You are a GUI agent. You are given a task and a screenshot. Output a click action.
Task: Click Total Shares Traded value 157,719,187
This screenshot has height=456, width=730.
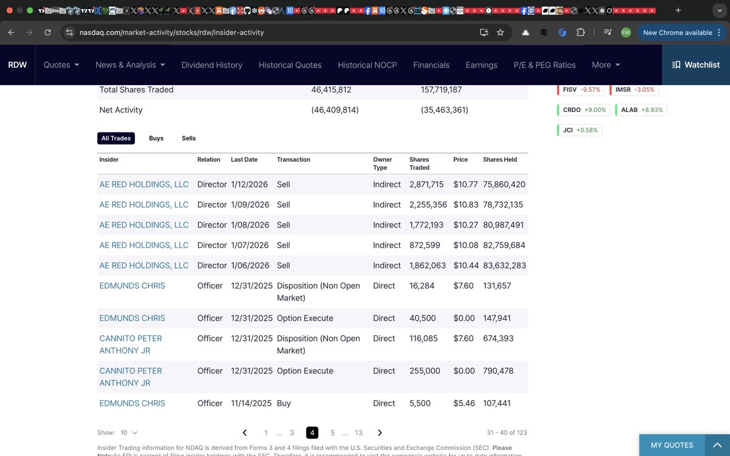tap(442, 89)
